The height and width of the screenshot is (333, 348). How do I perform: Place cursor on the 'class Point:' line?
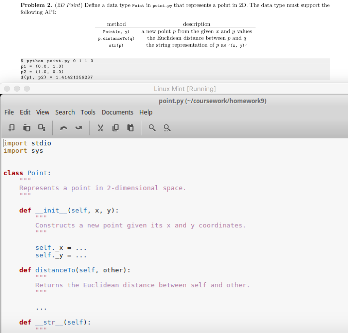27,173
